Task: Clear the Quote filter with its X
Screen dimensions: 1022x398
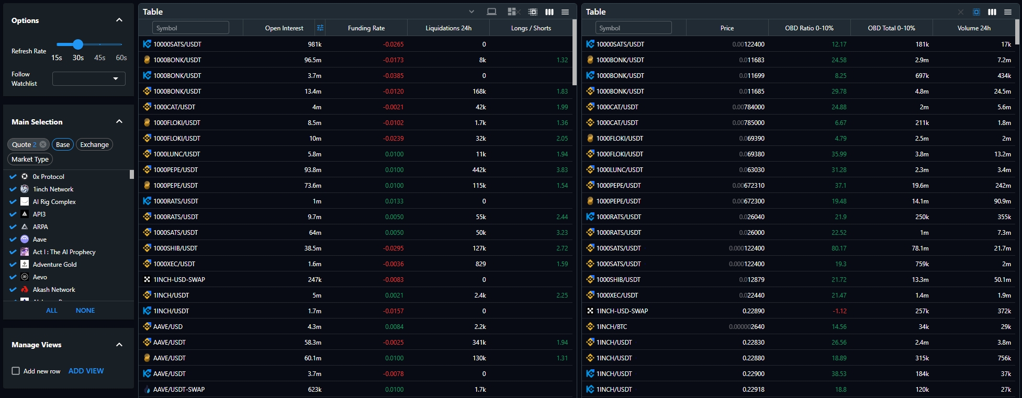Action: (43, 144)
